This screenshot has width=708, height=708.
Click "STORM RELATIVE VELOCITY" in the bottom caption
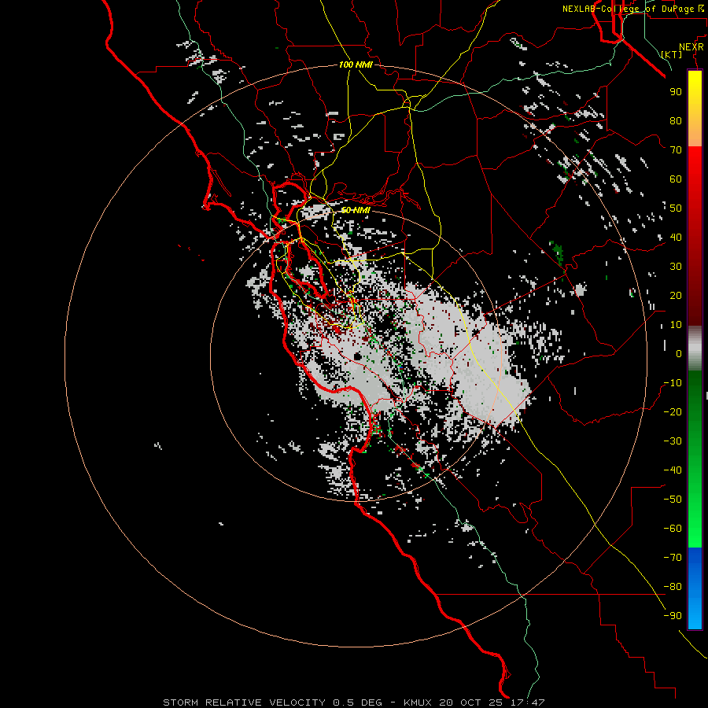tap(244, 702)
